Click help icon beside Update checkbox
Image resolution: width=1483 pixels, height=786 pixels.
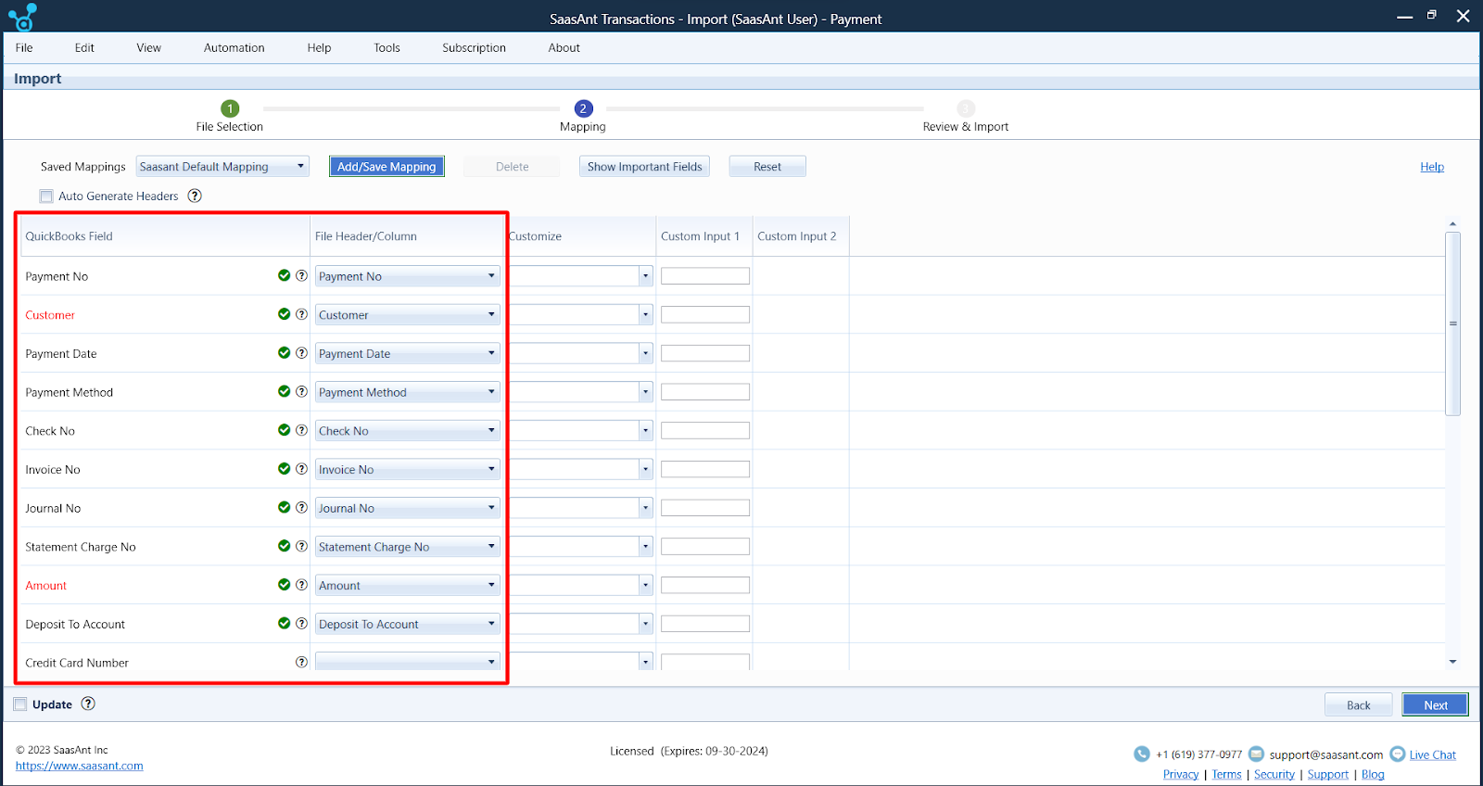(88, 704)
